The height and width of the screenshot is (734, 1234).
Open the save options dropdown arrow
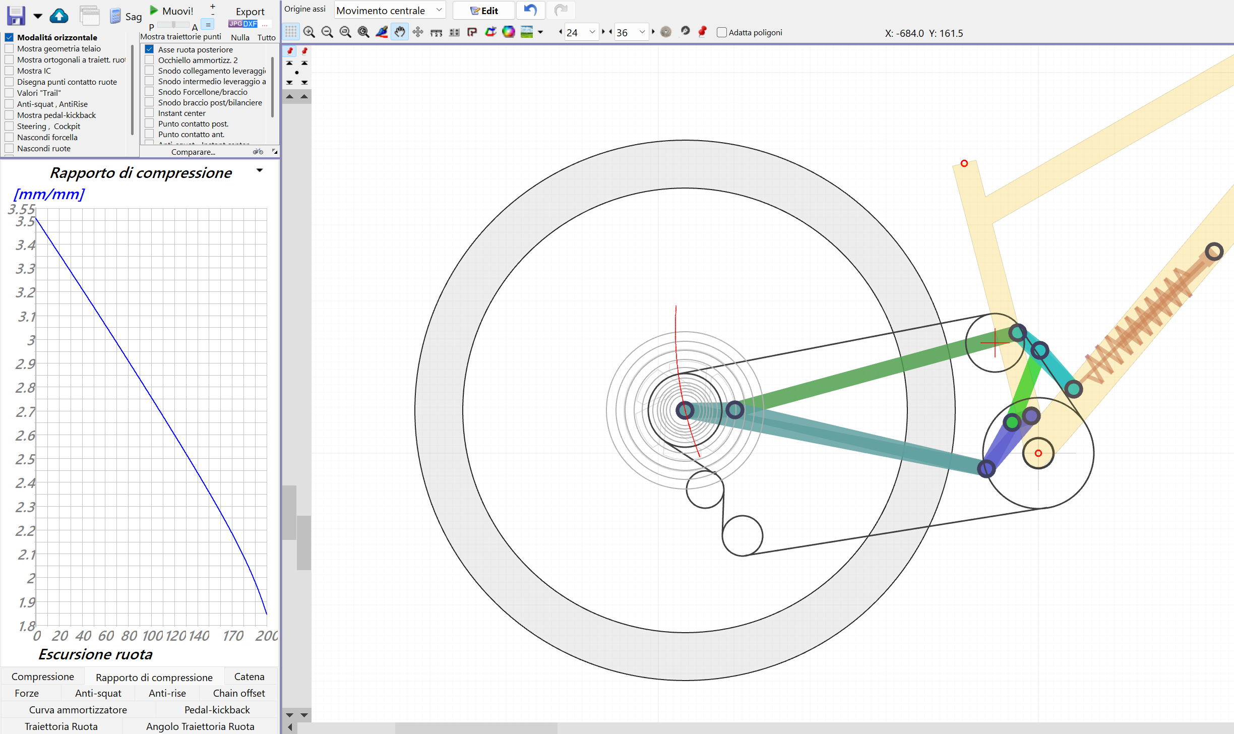[38, 16]
